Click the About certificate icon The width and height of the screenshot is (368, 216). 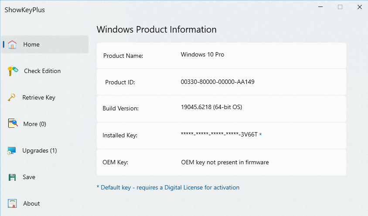click(12, 203)
